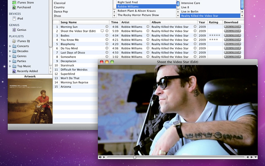
Task: Click the video playback progress slider knob
Action: coord(135,157)
